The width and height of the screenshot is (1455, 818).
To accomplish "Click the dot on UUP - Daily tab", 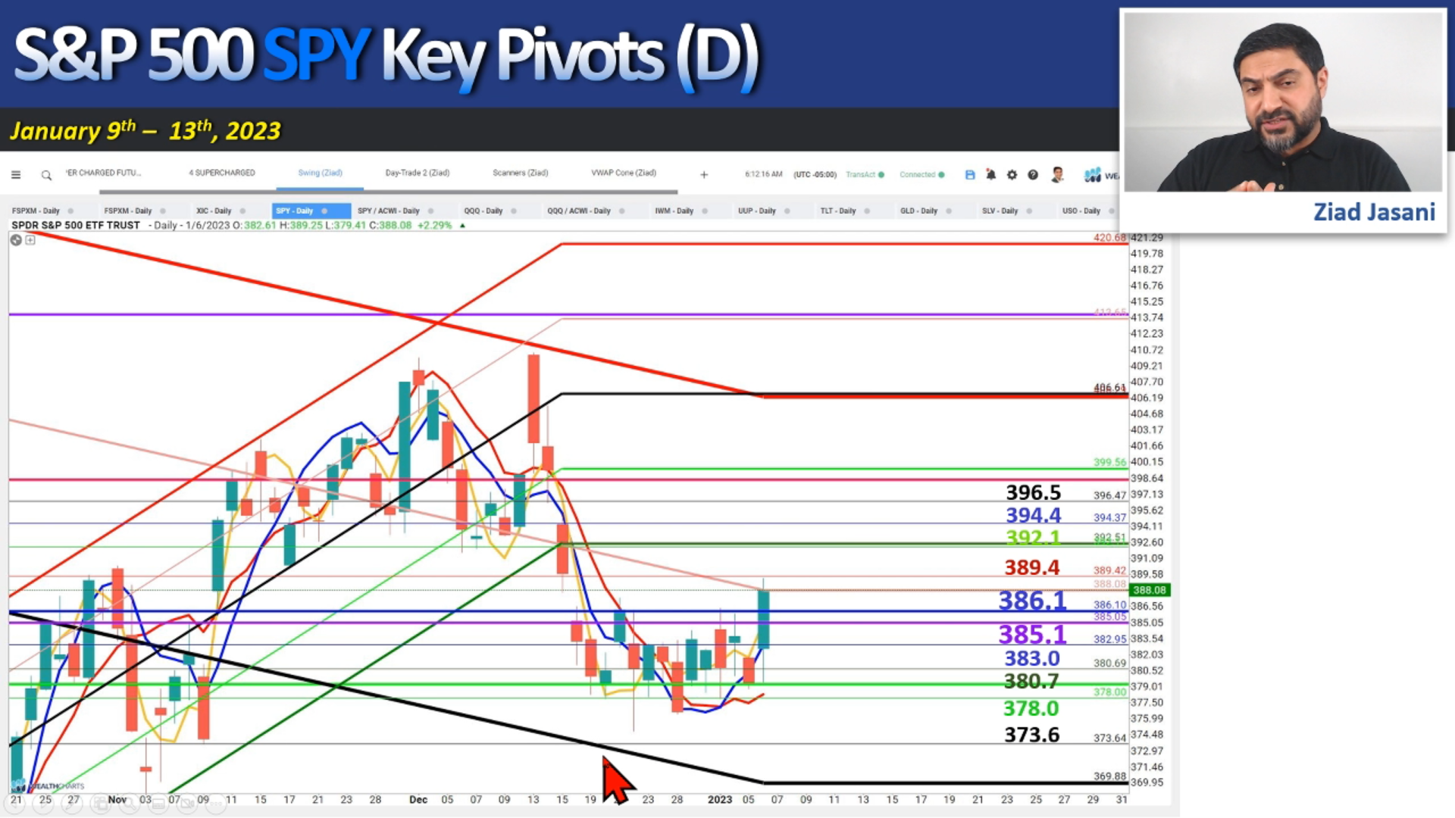I will tap(787, 211).
